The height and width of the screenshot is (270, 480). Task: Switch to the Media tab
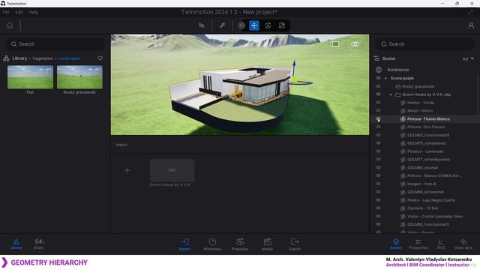(x=267, y=244)
